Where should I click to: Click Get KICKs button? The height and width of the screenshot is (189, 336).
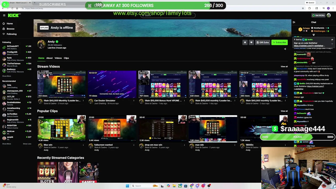(318, 15)
